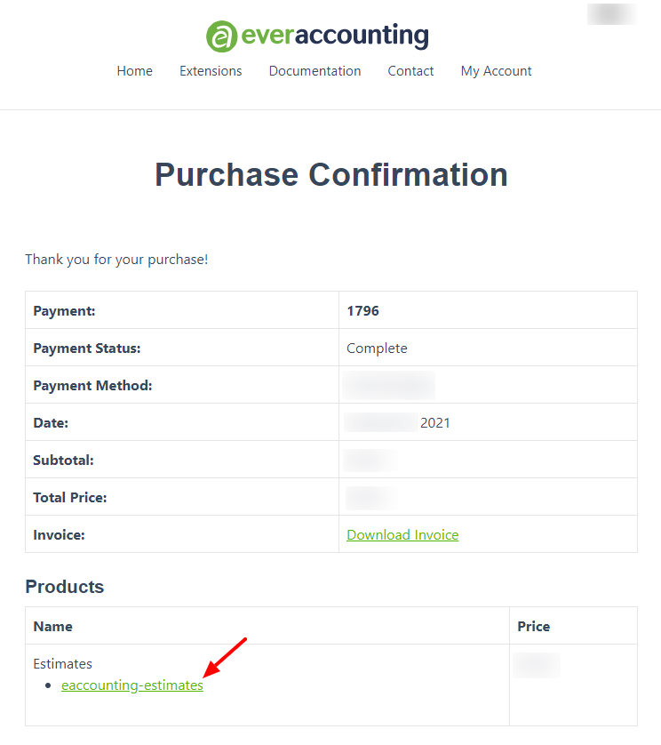Click the everaccounting brand wordmark
Image resolution: width=661 pixels, height=745 pixels.
[x=335, y=36]
